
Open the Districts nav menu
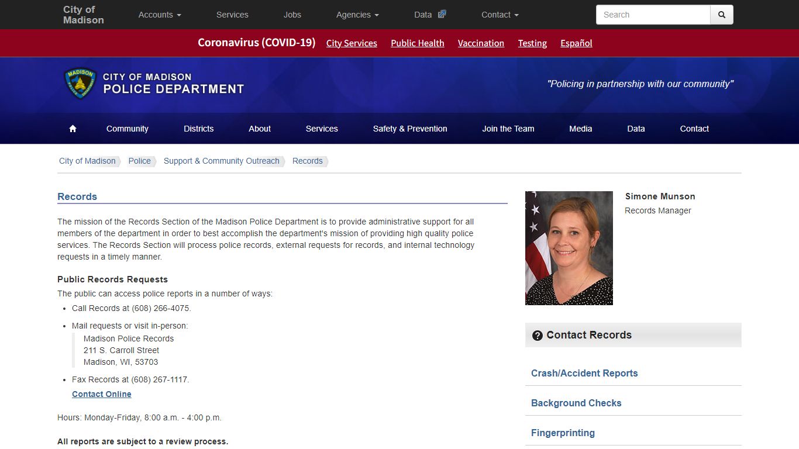[199, 129]
